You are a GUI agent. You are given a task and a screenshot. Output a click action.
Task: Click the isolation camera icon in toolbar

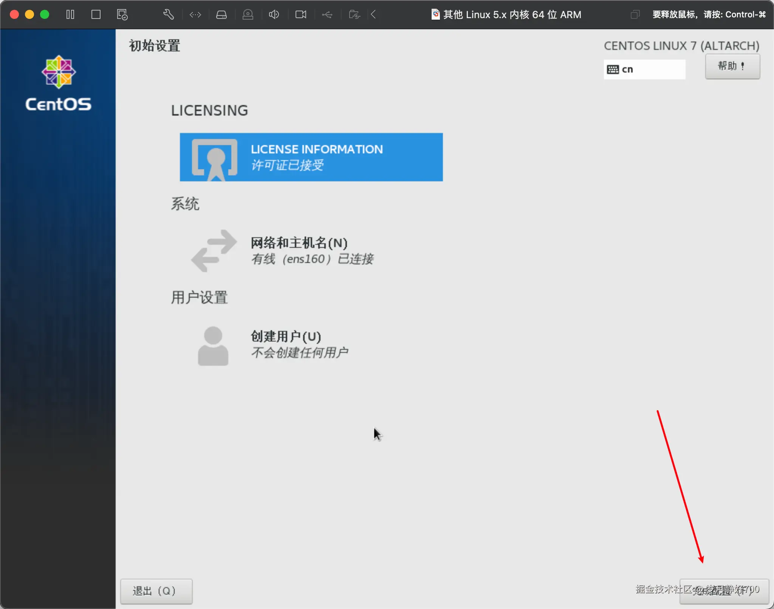[x=248, y=14]
